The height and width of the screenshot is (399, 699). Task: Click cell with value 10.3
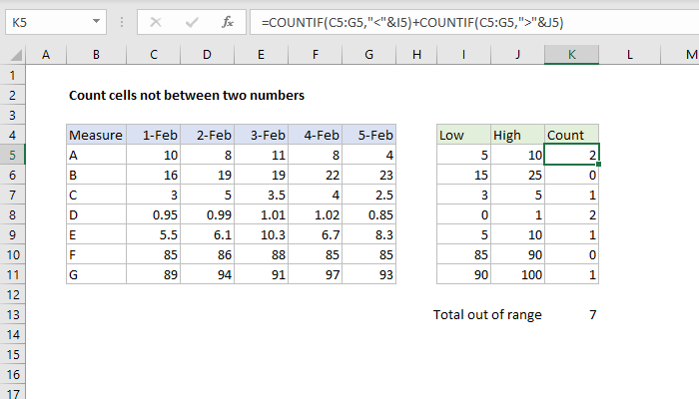coord(262,234)
